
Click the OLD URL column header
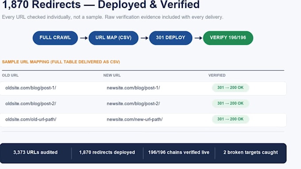point(10,75)
